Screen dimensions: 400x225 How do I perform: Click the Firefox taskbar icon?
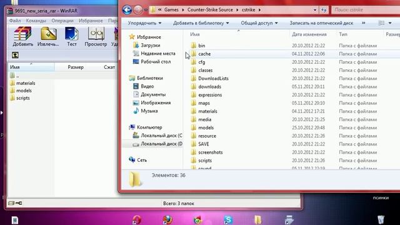167,219
